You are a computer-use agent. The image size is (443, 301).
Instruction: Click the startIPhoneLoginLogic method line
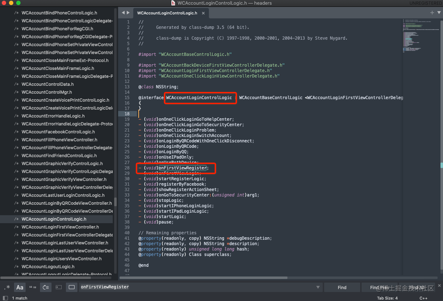coord(176,206)
